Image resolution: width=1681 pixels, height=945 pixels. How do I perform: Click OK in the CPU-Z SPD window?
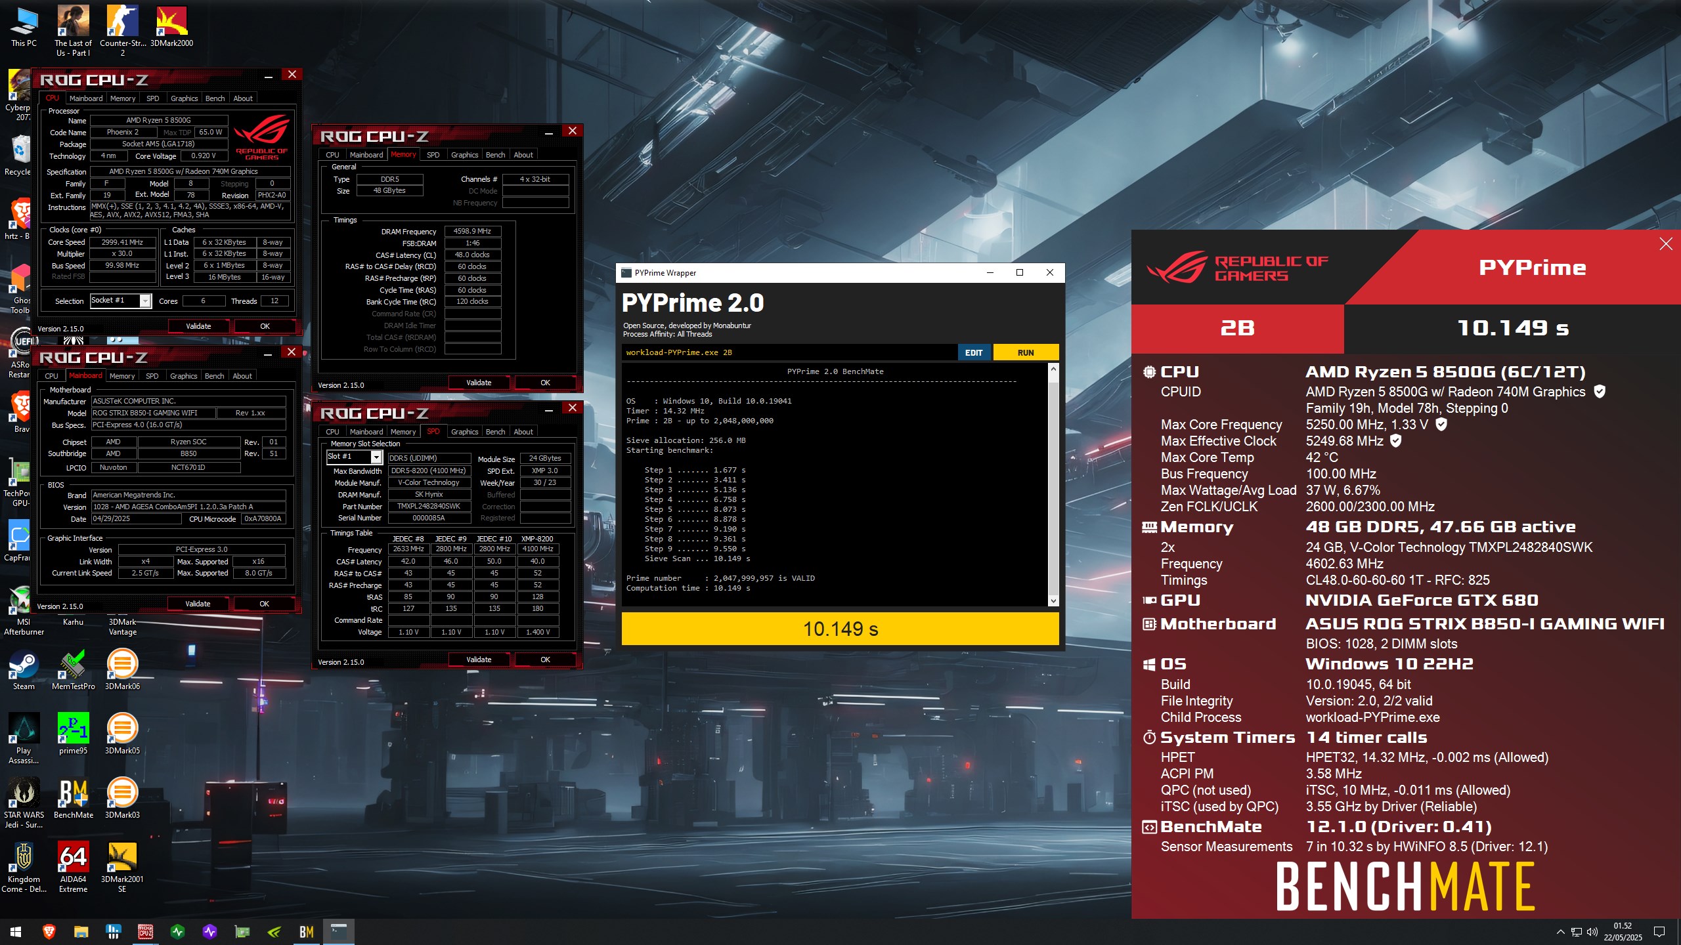(545, 660)
